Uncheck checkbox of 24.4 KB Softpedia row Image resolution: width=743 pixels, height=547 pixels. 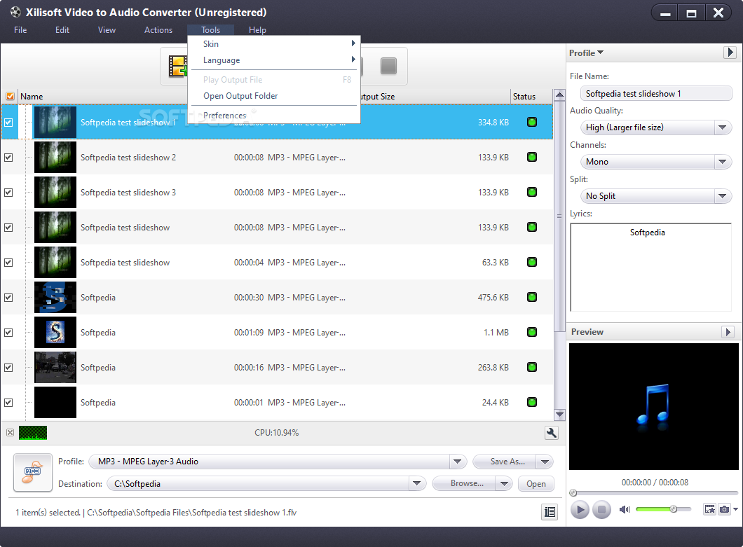coord(8,403)
